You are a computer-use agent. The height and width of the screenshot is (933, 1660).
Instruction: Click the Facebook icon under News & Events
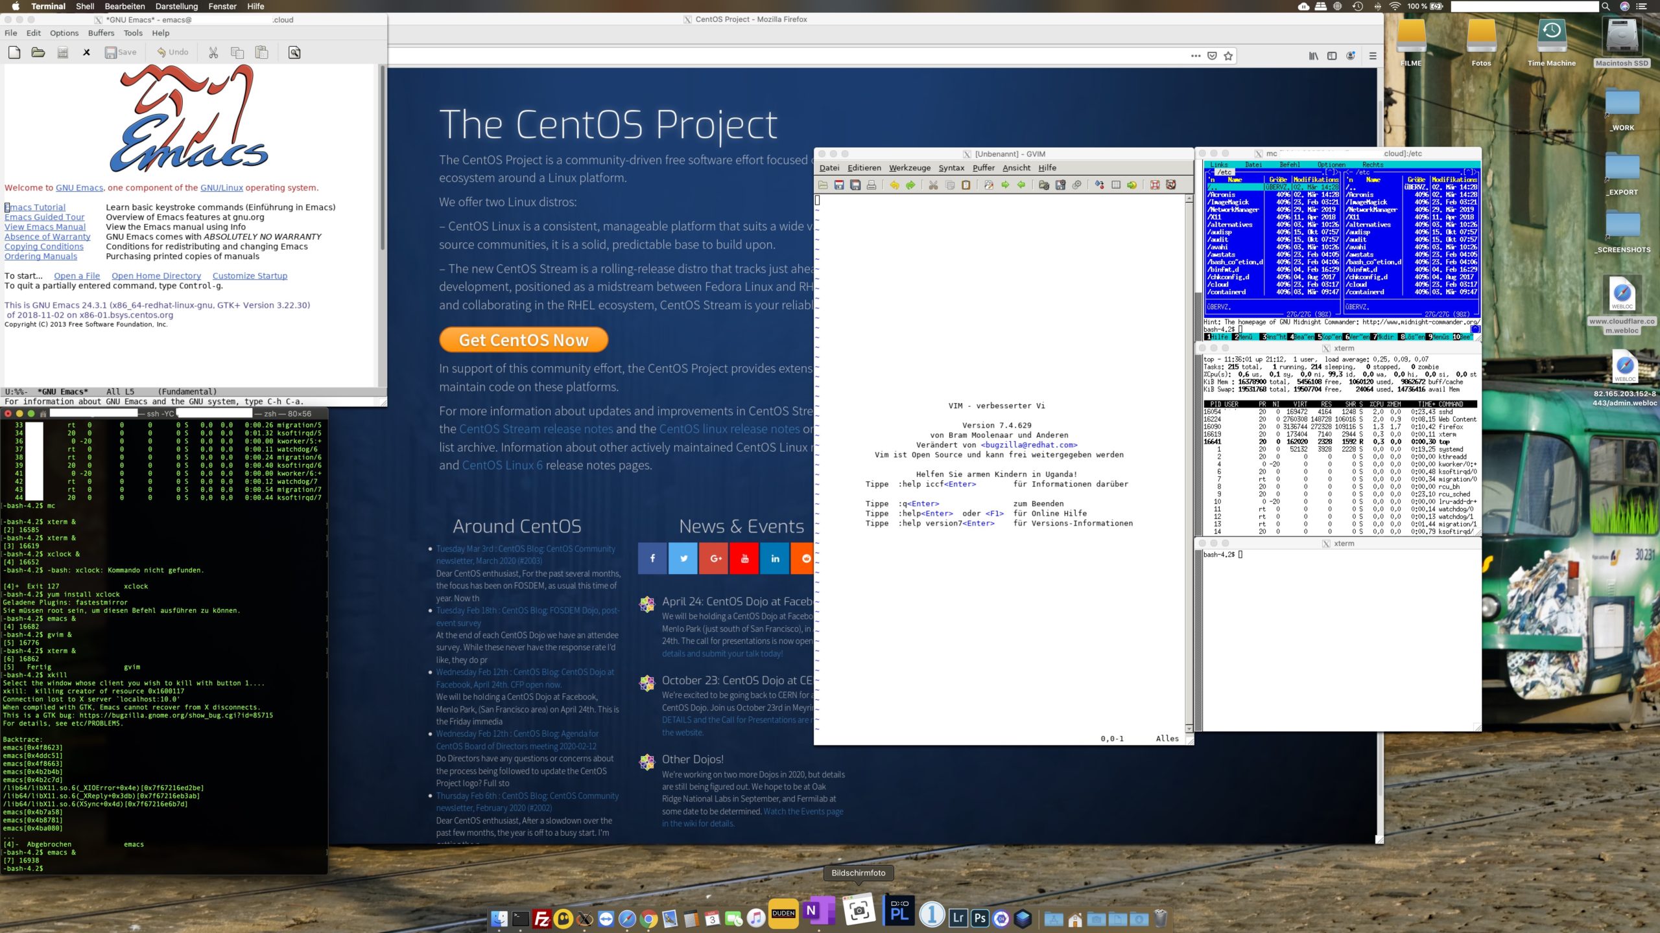652,559
